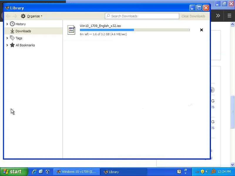Click the download progress bar
The width and height of the screenshot is (235, 176).
(135, 30)
